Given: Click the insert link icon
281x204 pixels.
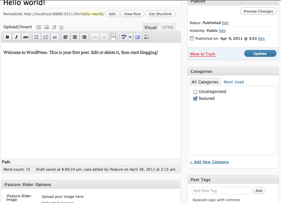Looking at the screenshot, I should (95, 37).
